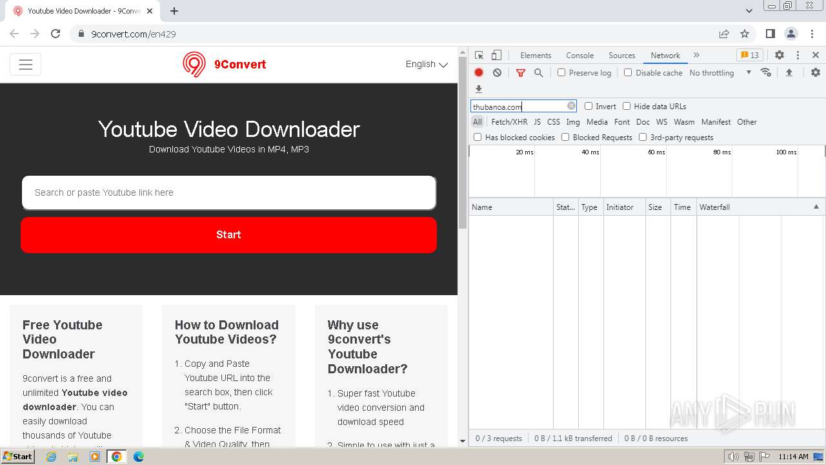
Task: Click the taskbar volume icon
Action: (x=733, y=457)
